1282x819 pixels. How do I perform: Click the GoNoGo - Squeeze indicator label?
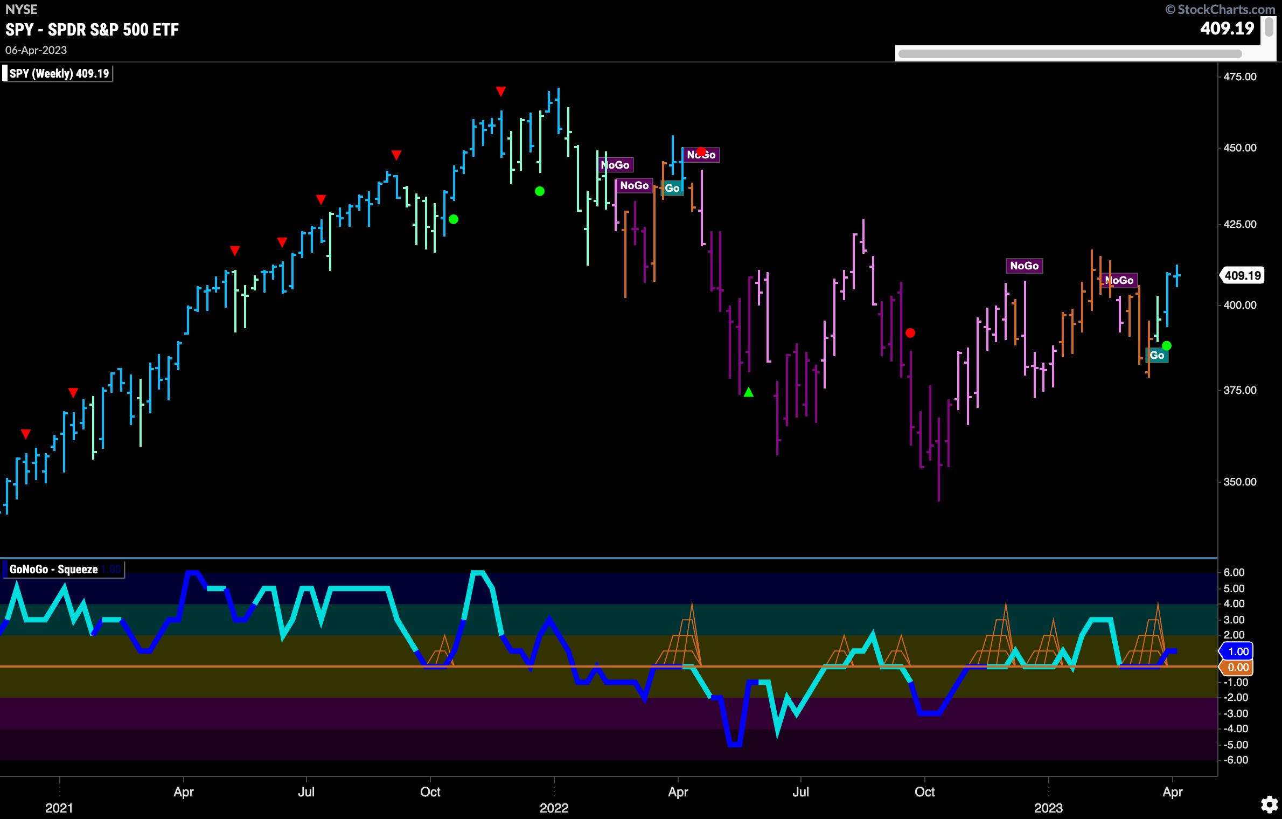click(x=54, y=570)
